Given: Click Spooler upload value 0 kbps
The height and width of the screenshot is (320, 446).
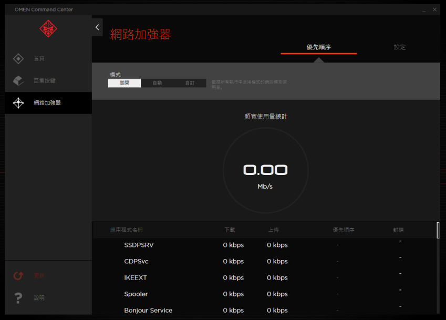Looking at the screenshot, I should click(277, 294).
